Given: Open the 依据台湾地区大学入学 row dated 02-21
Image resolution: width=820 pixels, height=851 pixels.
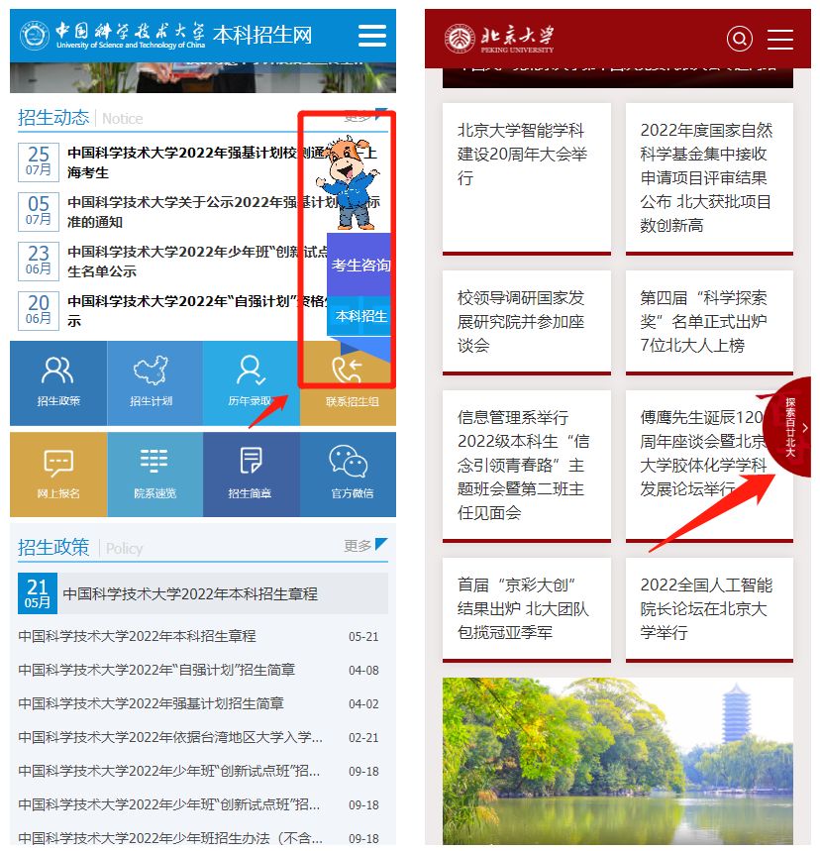Looking at the screenshot, I should (199, 737).
